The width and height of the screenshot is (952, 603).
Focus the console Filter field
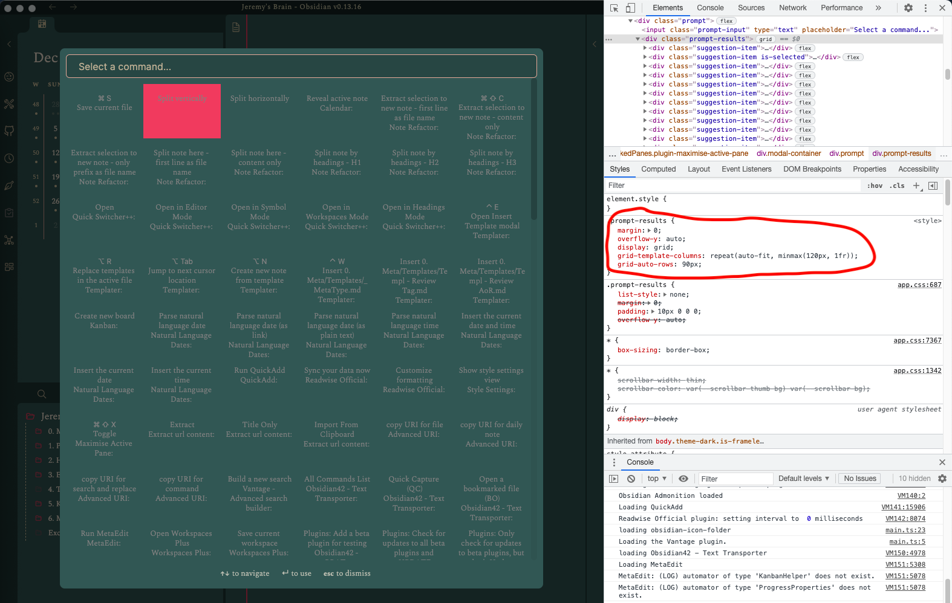[735, 479]
